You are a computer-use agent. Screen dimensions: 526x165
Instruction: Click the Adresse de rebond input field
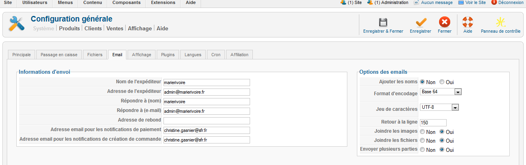[x=207, y=121]
